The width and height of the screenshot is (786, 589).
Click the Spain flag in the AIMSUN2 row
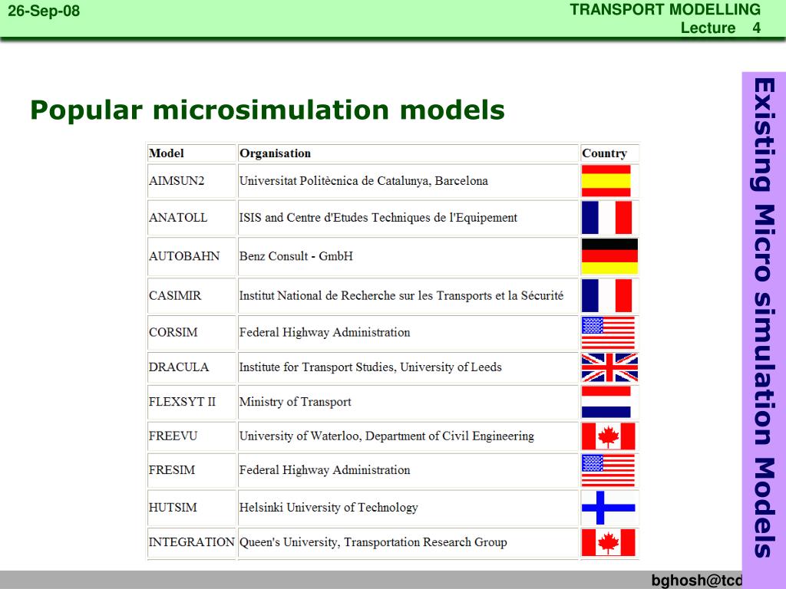606,181
